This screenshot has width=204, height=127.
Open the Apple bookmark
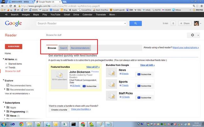point(73,10)
